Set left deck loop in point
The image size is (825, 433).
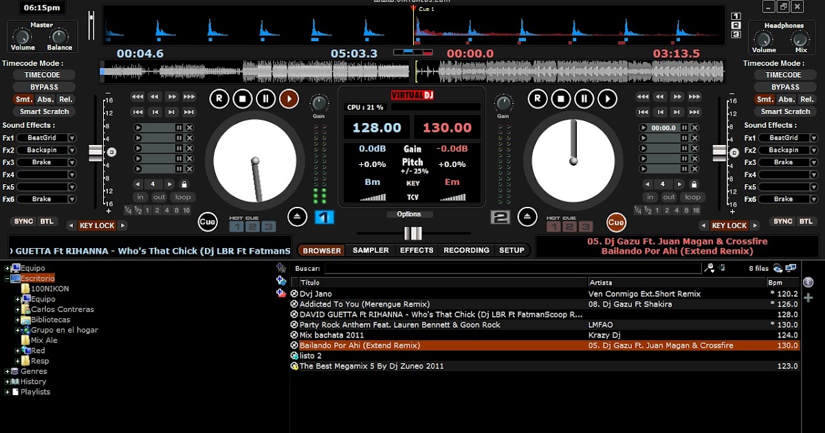[140, 197]
